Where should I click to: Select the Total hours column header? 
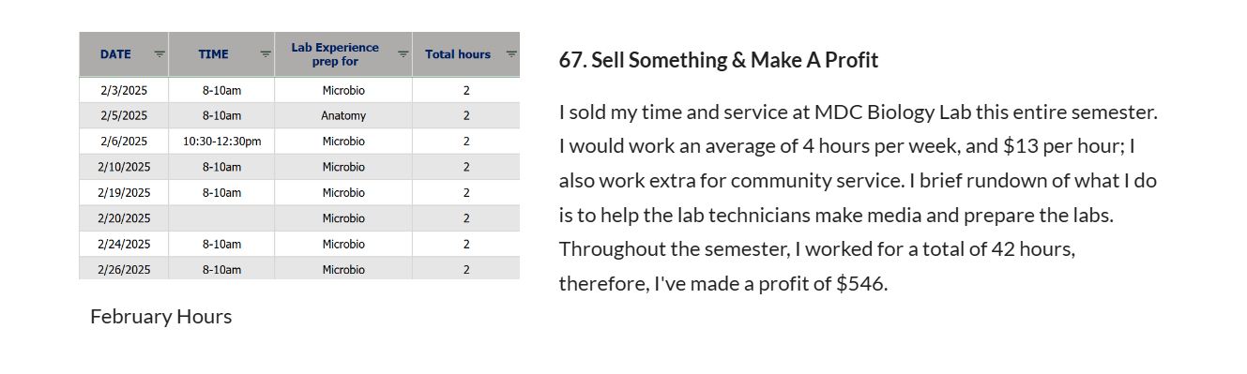coord(465,54)
